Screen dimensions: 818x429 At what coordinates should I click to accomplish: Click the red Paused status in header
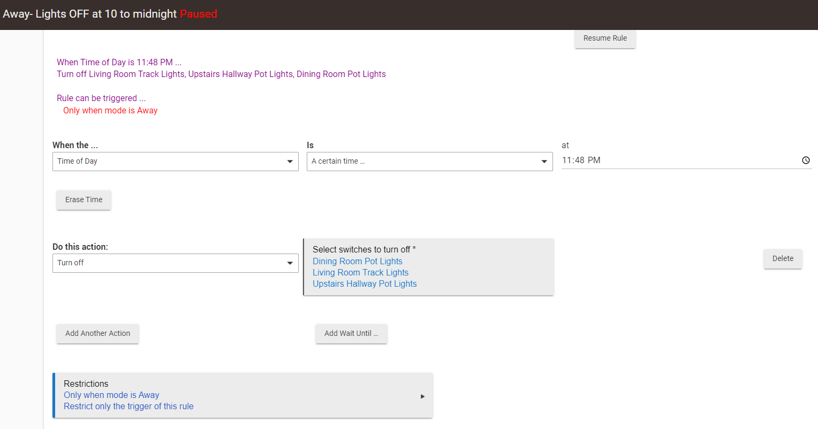[x=198, y=14]
